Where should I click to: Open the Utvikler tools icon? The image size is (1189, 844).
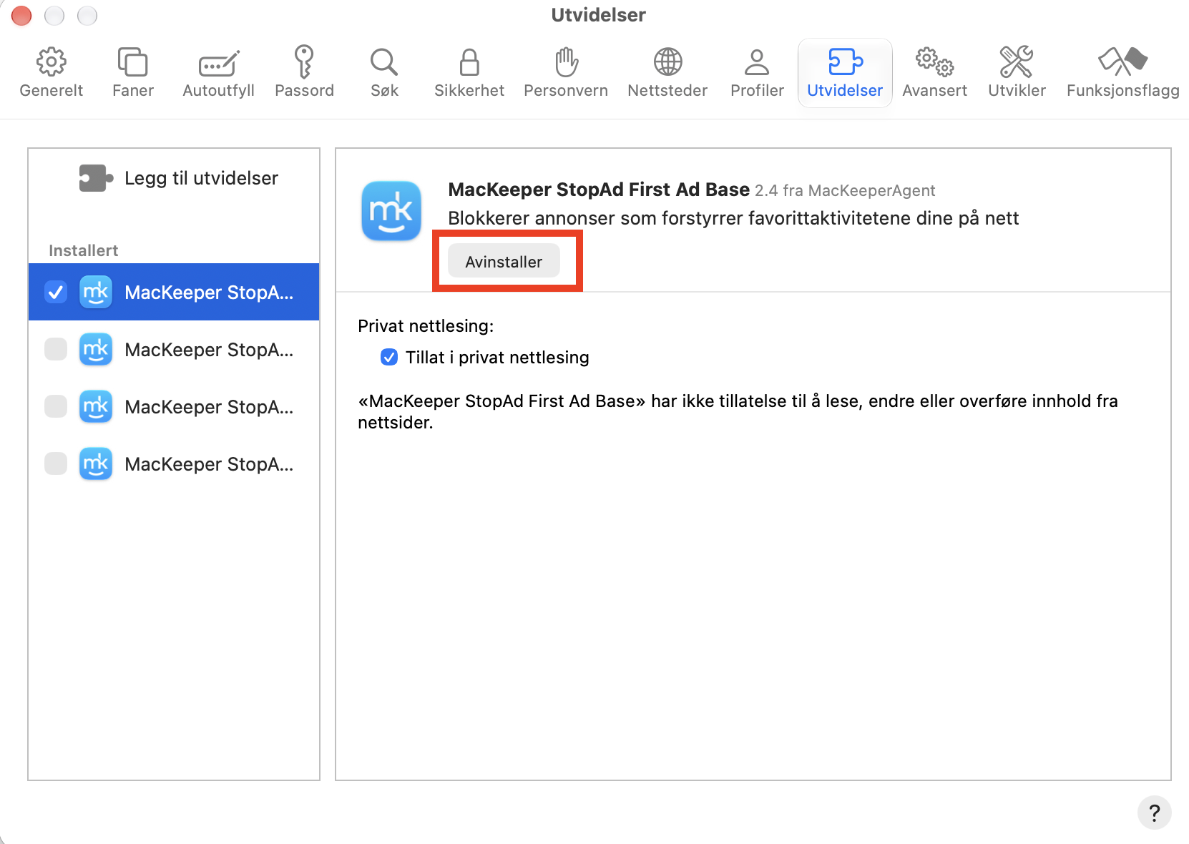(x=1017, y=62)
